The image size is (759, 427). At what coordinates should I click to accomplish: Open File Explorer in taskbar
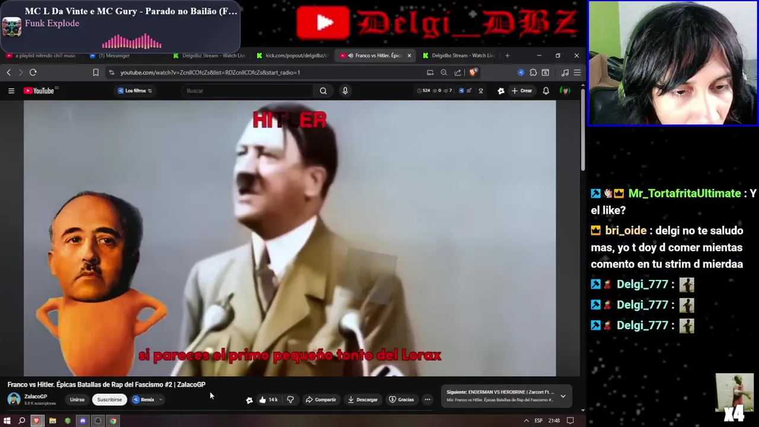click(x=52, y=420)
